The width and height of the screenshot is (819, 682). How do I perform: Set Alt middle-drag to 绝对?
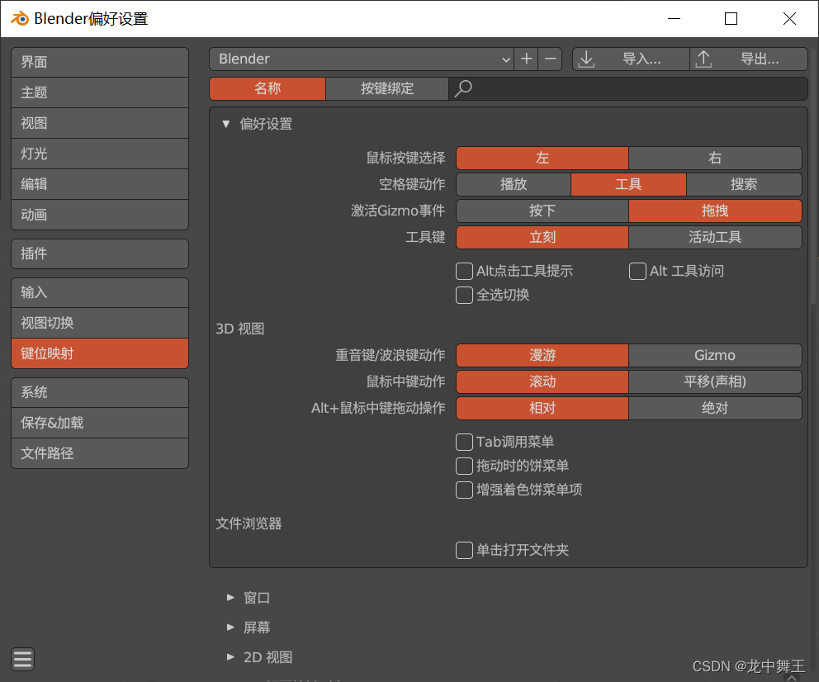tap(715, 409)
